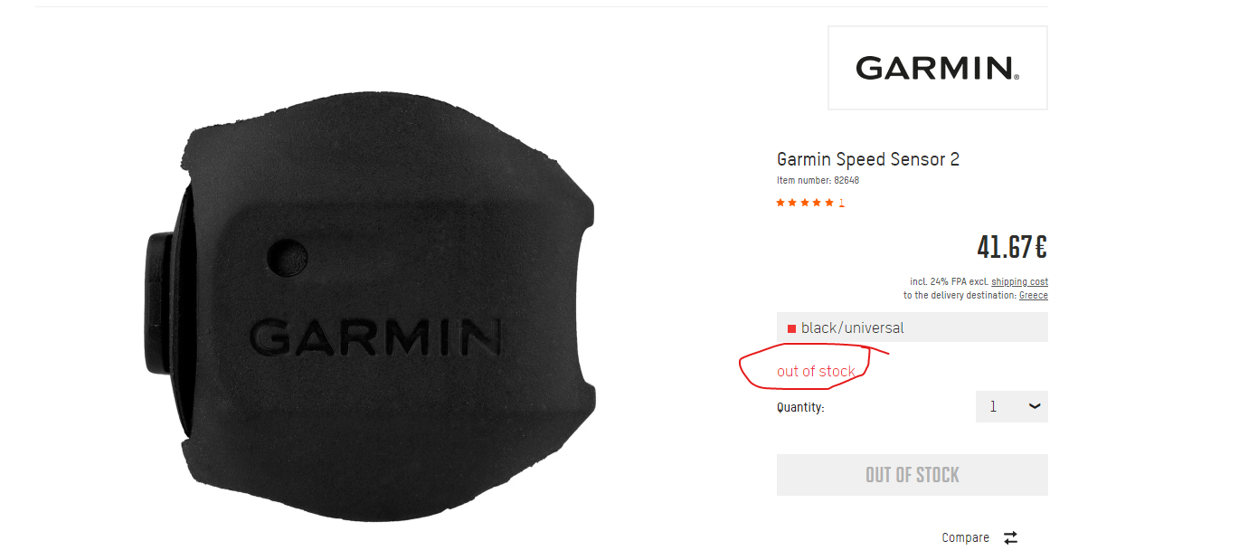
Task: Open the review count link after stars
Action: coord(841,203)
